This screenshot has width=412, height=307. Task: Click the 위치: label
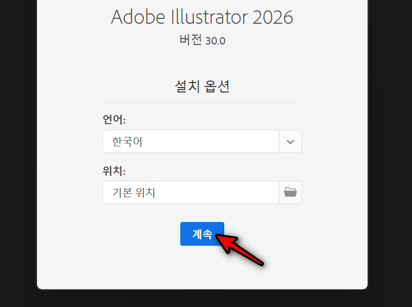tap(114, 171)
